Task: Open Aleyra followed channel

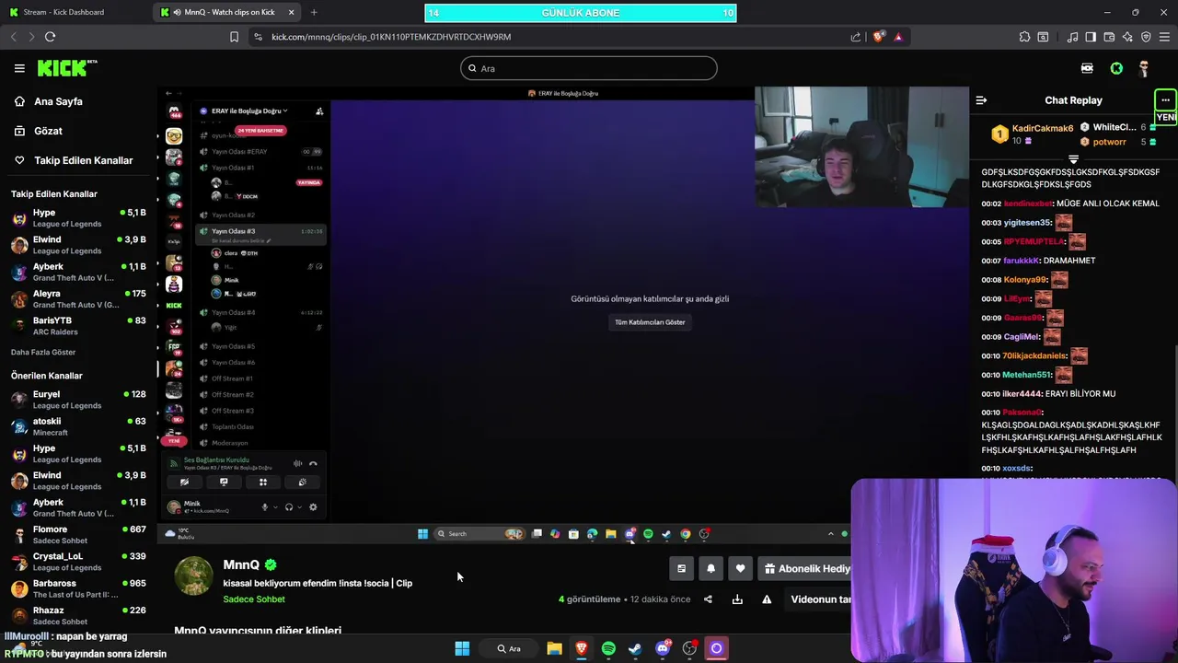Action: pyautogui.click(x=78, y=299)
